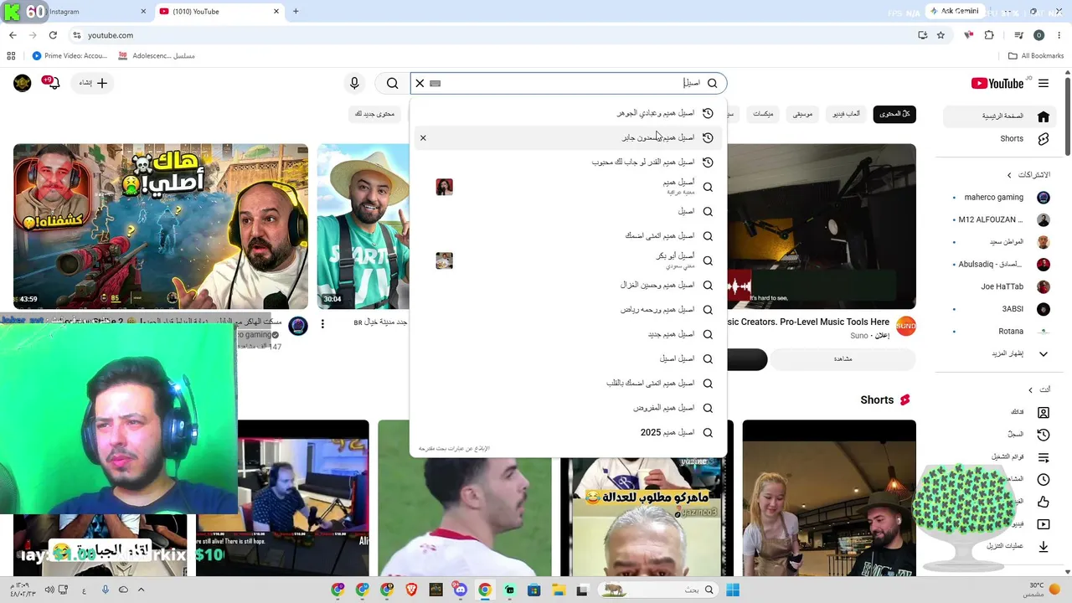
Task: Open the more options menu under first video
Action: tap(322, 324)
